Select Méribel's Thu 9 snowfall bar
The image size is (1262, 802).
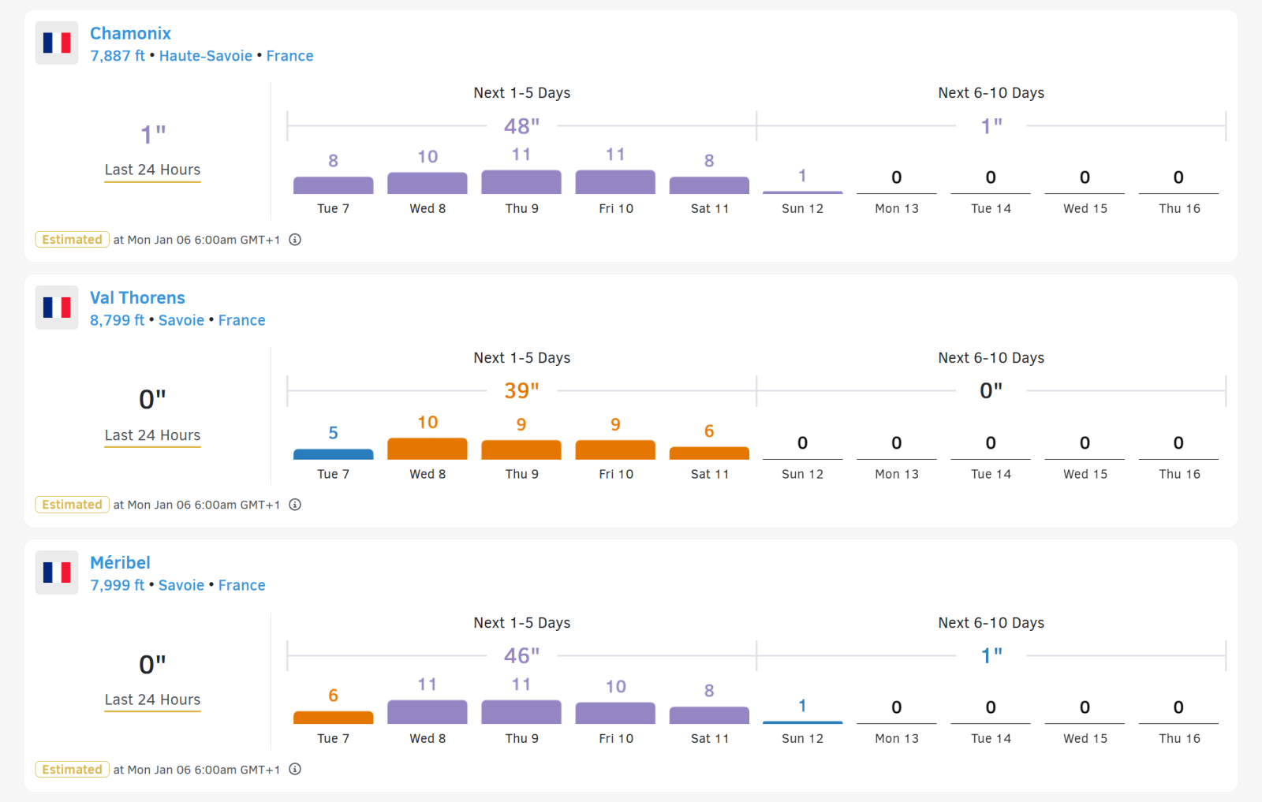point(521,712)
